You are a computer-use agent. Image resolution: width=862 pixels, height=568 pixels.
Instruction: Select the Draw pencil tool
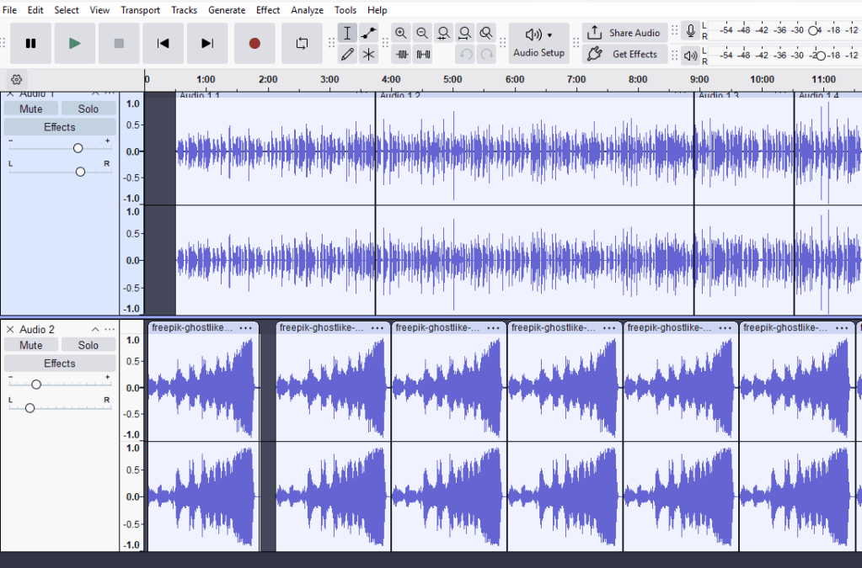[x=347, y=55]
